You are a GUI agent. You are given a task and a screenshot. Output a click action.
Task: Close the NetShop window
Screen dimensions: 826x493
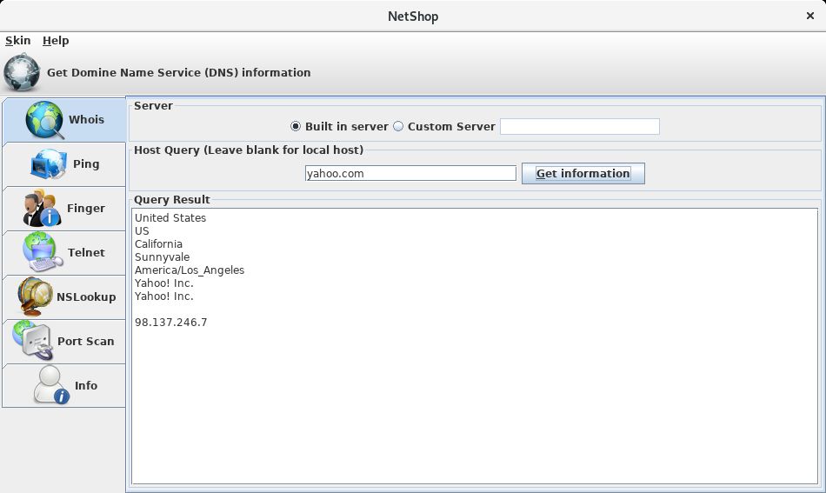tap(810, 16)
